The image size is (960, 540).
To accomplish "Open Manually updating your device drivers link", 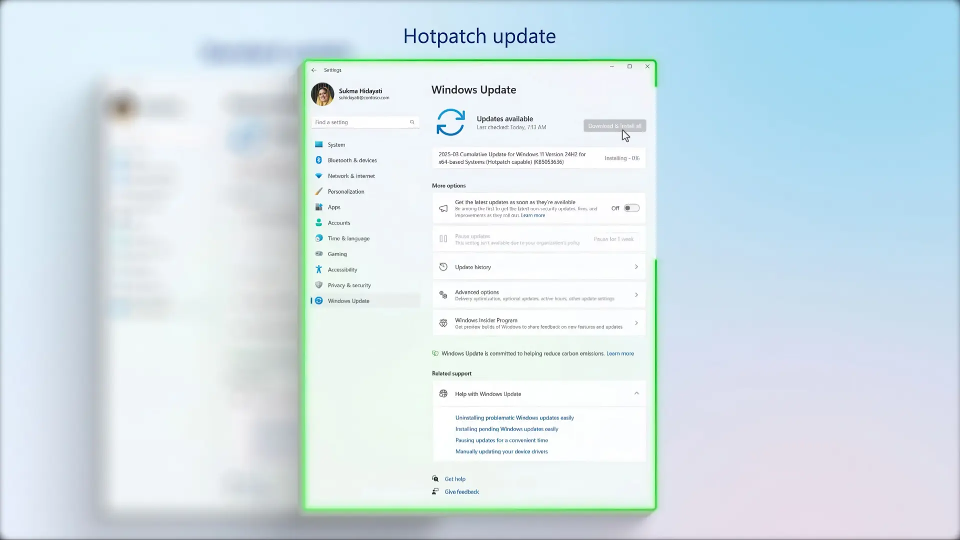I will click(x=501, y=452).
